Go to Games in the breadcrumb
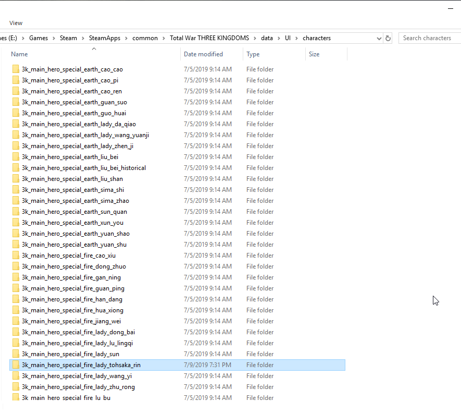Viewport: 461px width, 413px height. pos(39,38)
